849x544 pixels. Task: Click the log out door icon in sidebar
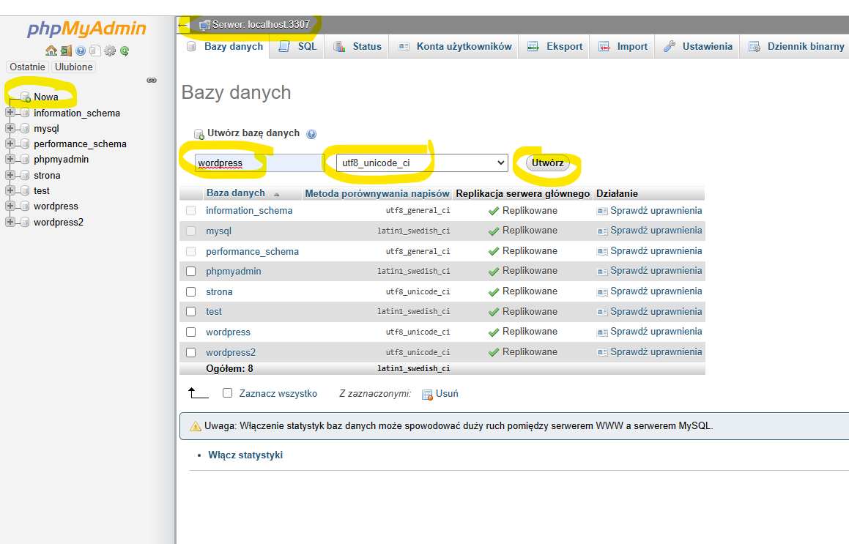tap(66, 51)
